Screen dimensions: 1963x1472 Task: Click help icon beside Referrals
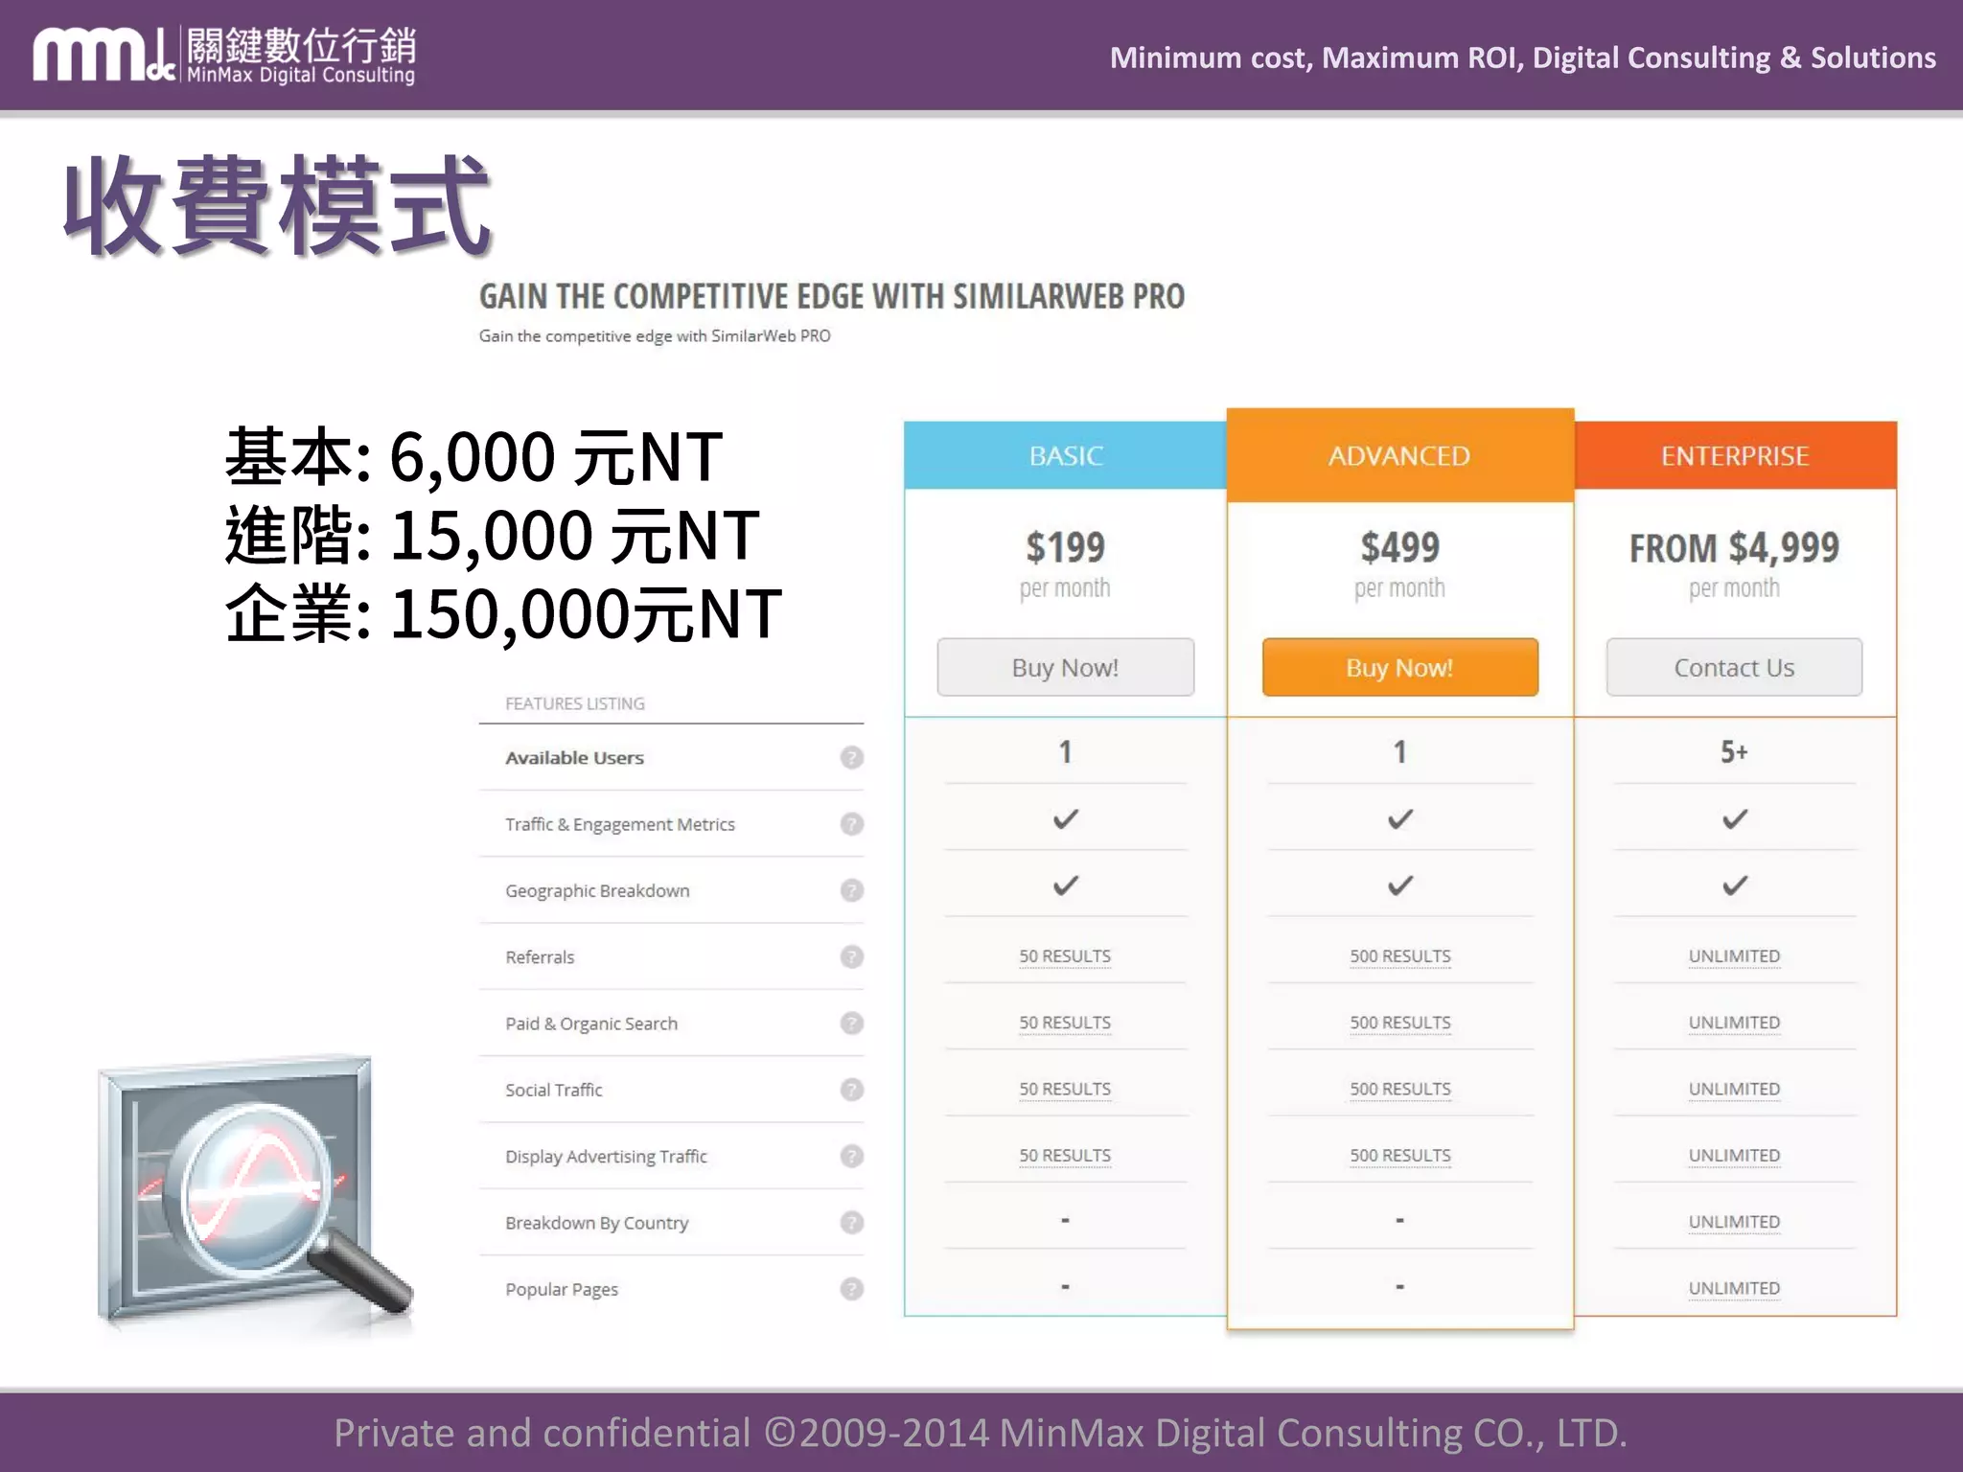[851, 956]
